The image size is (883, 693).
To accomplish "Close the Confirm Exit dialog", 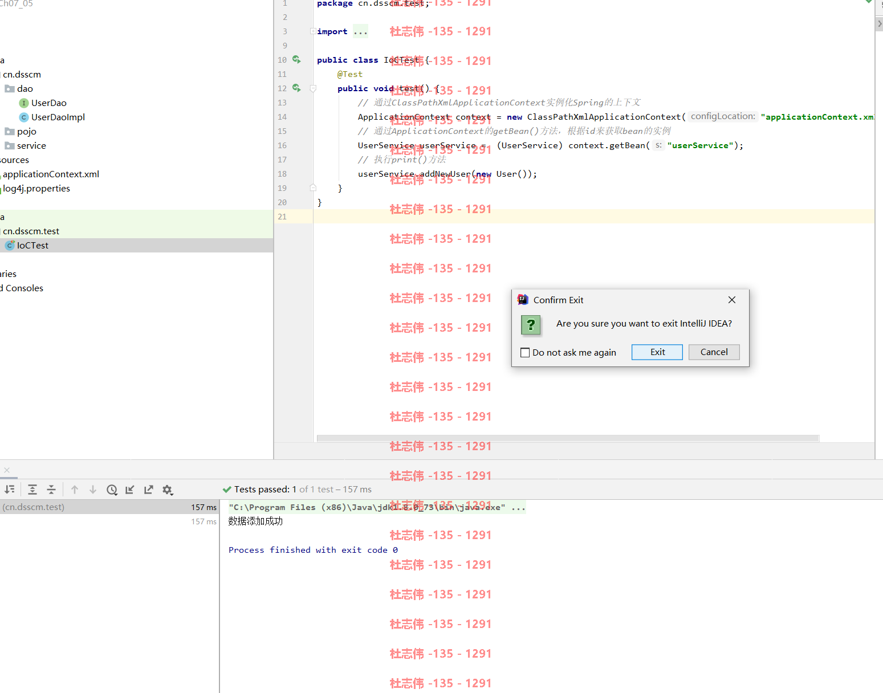I will click(x=732, y=300).
